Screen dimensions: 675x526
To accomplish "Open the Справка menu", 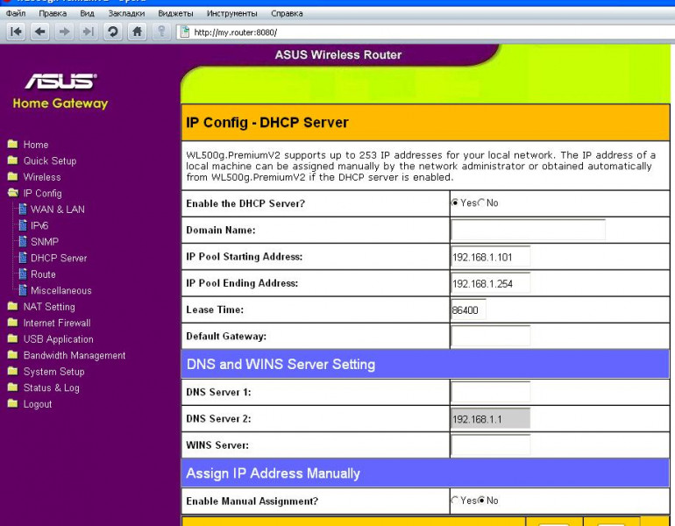I will (287, 13).
